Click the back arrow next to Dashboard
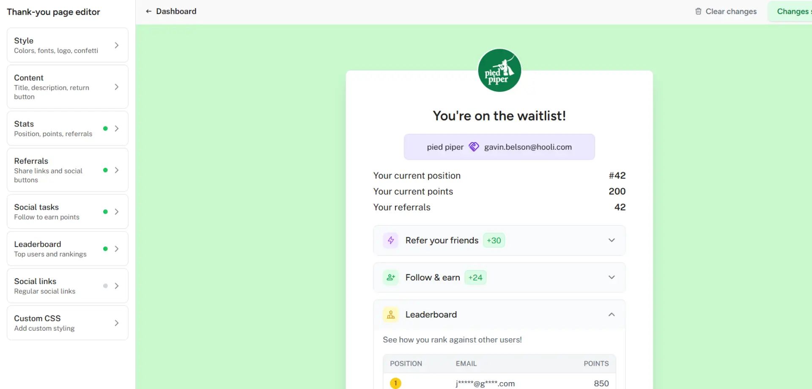This screenshot has width=812, height=389. [x=148, y=11]
